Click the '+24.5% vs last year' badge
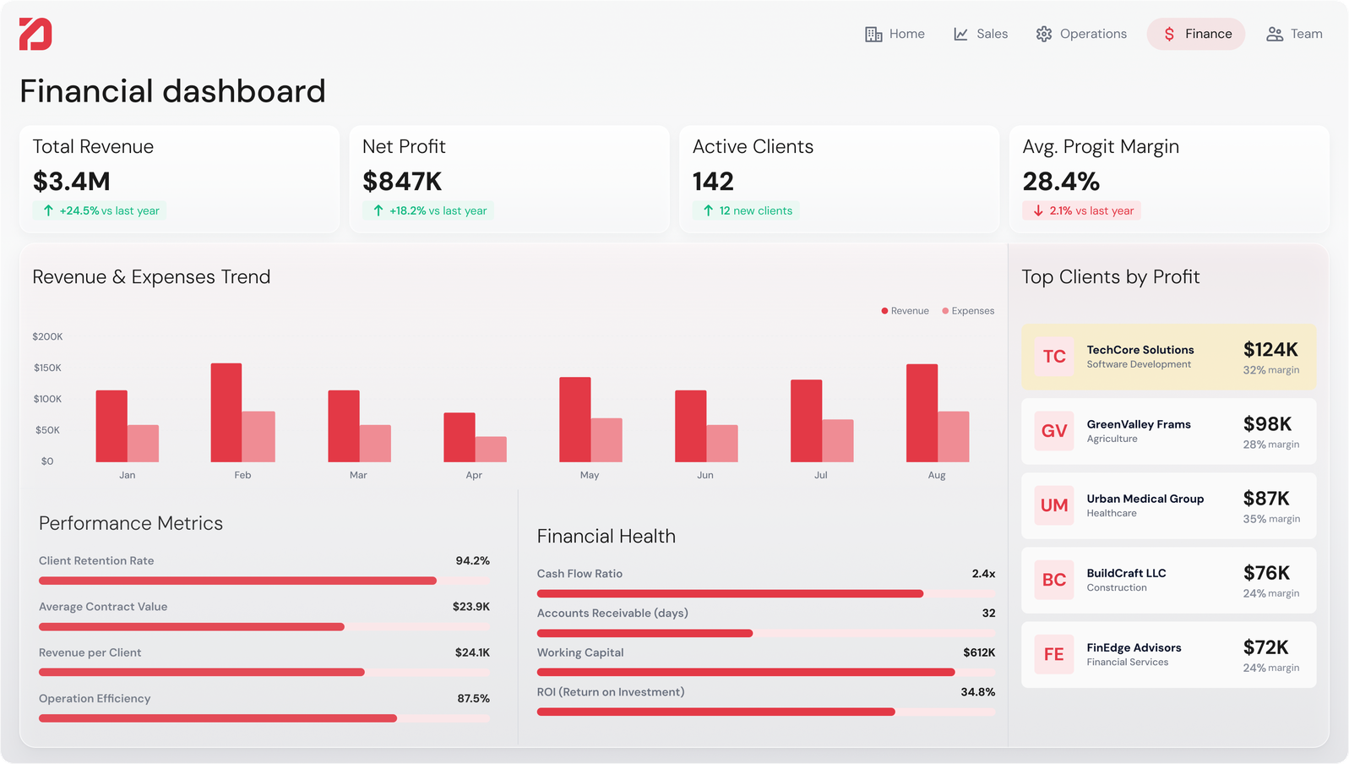 (x=100, y=210)
